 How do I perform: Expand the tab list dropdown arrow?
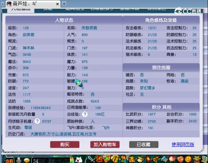[3, 4]
